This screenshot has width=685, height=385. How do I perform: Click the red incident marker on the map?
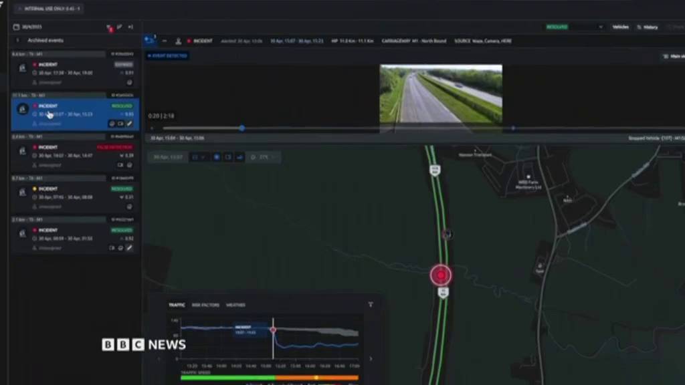coord(440,275)
